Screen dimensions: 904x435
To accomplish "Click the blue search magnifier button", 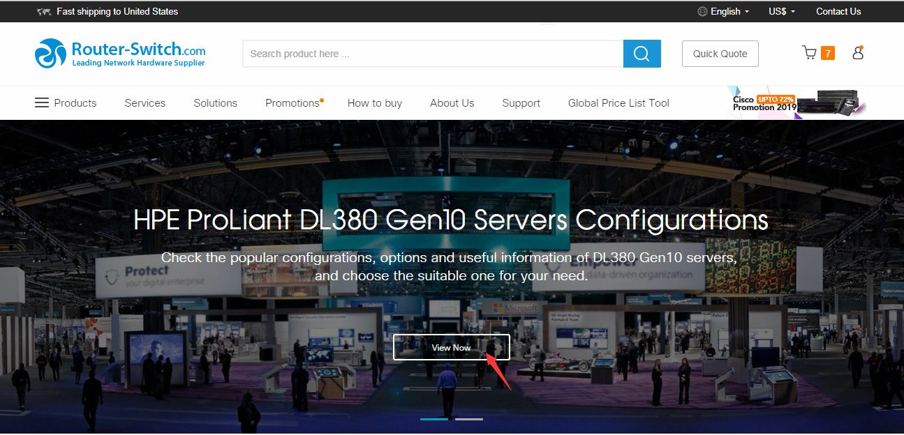I will [x=642, y=54].
